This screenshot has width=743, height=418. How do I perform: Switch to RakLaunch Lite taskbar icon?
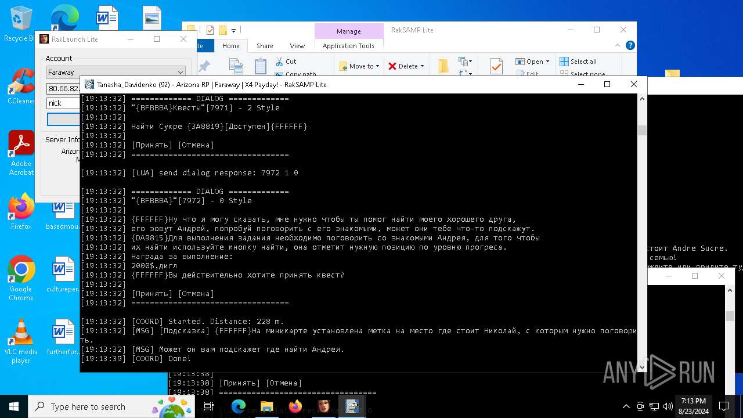point(323,406)
